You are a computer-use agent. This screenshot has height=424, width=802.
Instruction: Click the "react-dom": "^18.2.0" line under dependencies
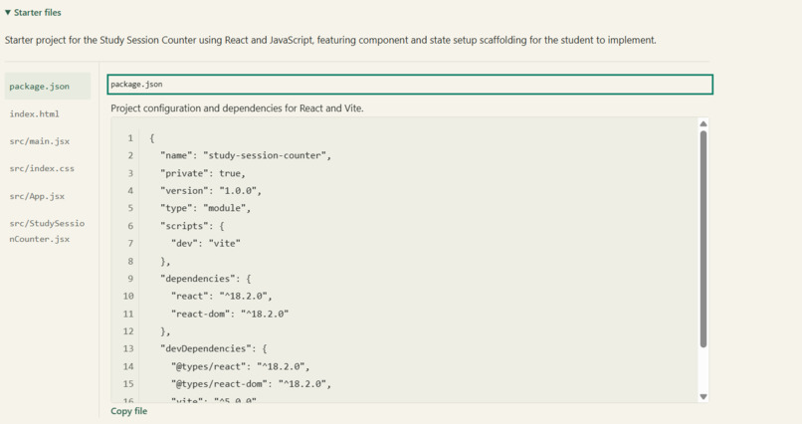(x=230, y=314)
